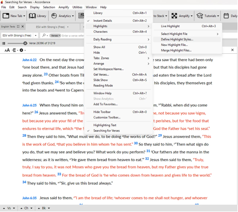This screenshot has width=238, height=212.
Task: Select Characters in Window menu
Action: point(118,32)
